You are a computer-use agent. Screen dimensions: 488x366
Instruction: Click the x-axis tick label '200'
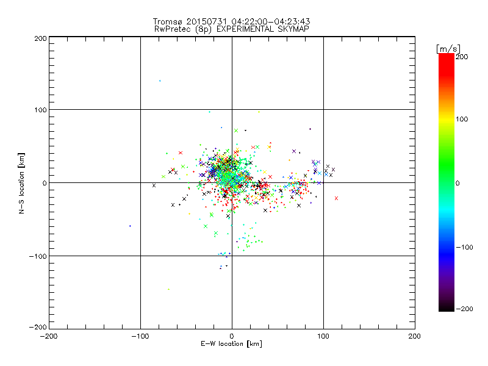coord(415,337)
